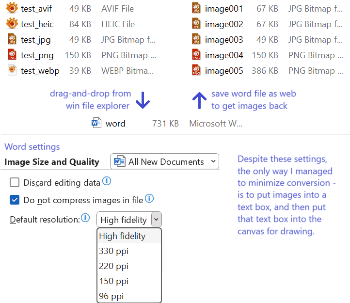Select the test_webp file icon
This screenshot has width=350, height=303.
[12, 71]
